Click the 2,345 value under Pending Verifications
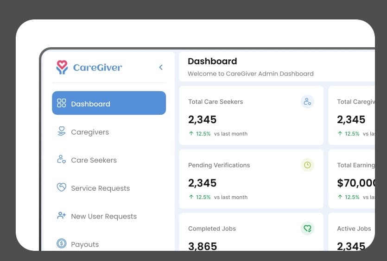 point(203,183)
